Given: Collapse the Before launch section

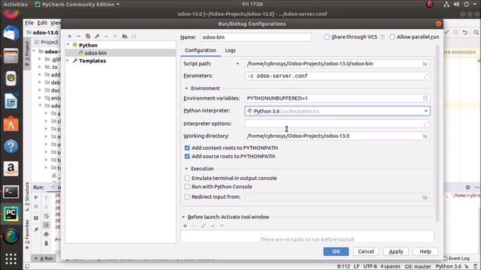Looking at the screenshot, I should [183, 217].
